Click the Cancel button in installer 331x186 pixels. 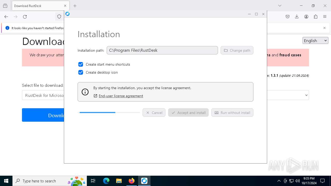154,113
